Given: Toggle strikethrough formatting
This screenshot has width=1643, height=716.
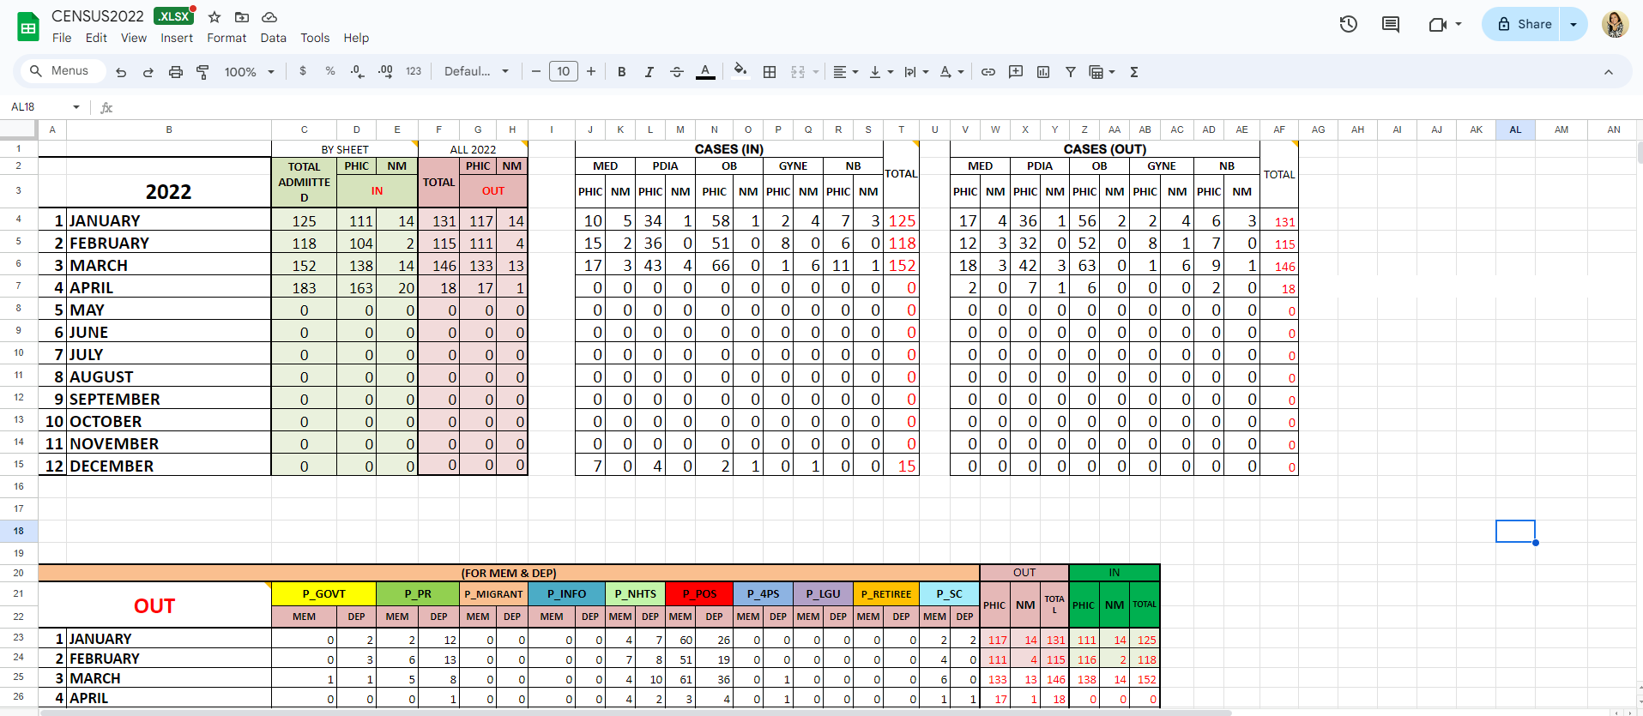Looking at the screenshot, I should click(x=677, y=72).
